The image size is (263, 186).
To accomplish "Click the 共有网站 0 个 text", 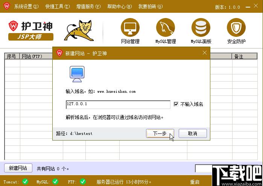I will 53,169.
